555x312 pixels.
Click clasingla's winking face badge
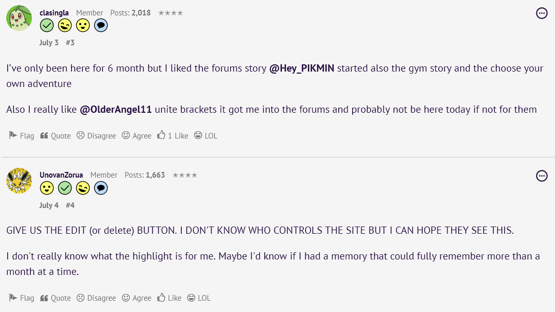65,25
